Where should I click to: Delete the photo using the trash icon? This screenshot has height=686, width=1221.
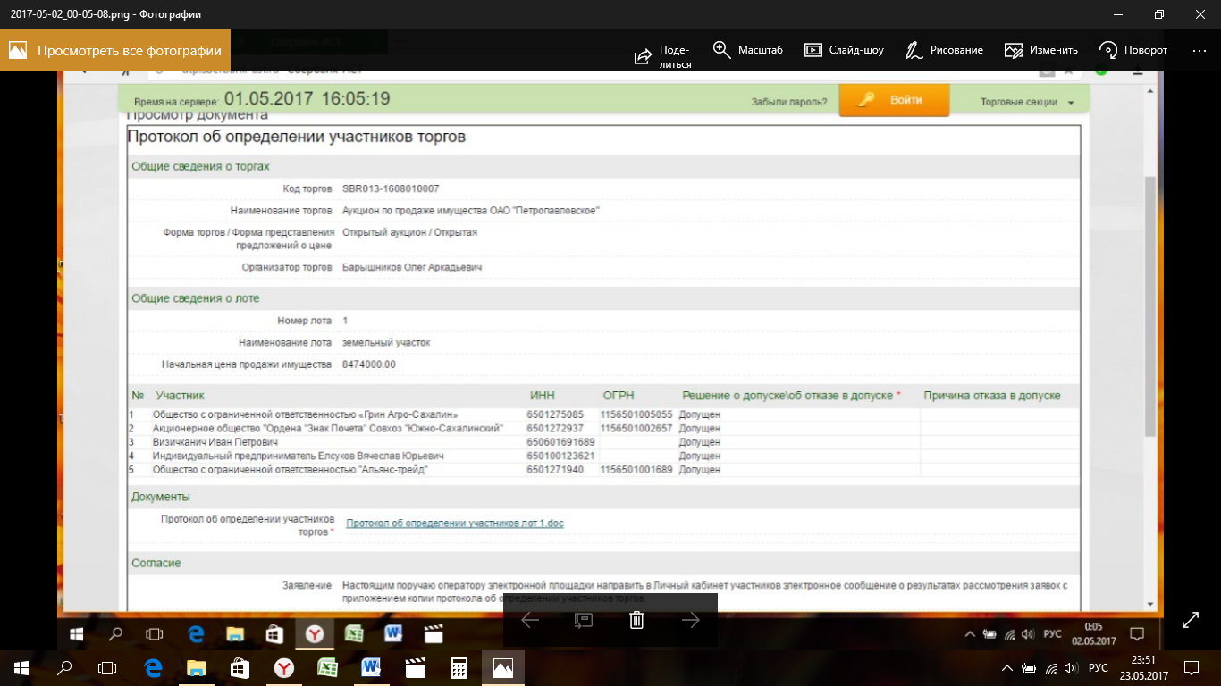tap(636, 620)
